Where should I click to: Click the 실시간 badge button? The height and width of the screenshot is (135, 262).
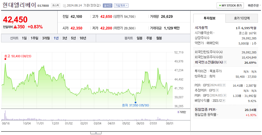click(x=107, y=5)
